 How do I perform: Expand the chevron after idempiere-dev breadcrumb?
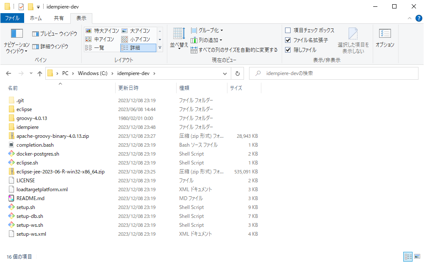(x=155, y=73)
